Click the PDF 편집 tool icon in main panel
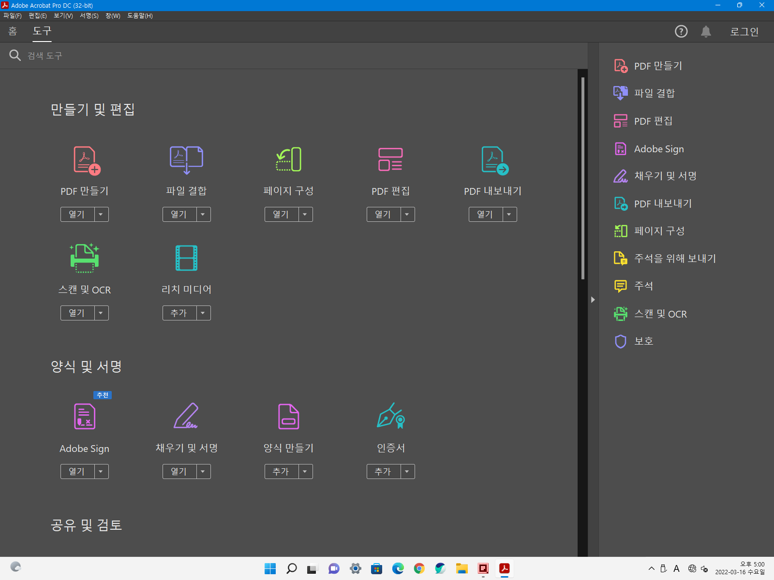 click(390, 159)
